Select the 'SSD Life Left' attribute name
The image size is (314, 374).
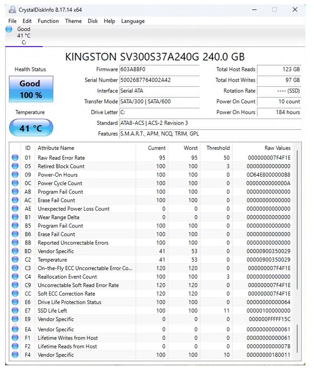tap(52, 311)
